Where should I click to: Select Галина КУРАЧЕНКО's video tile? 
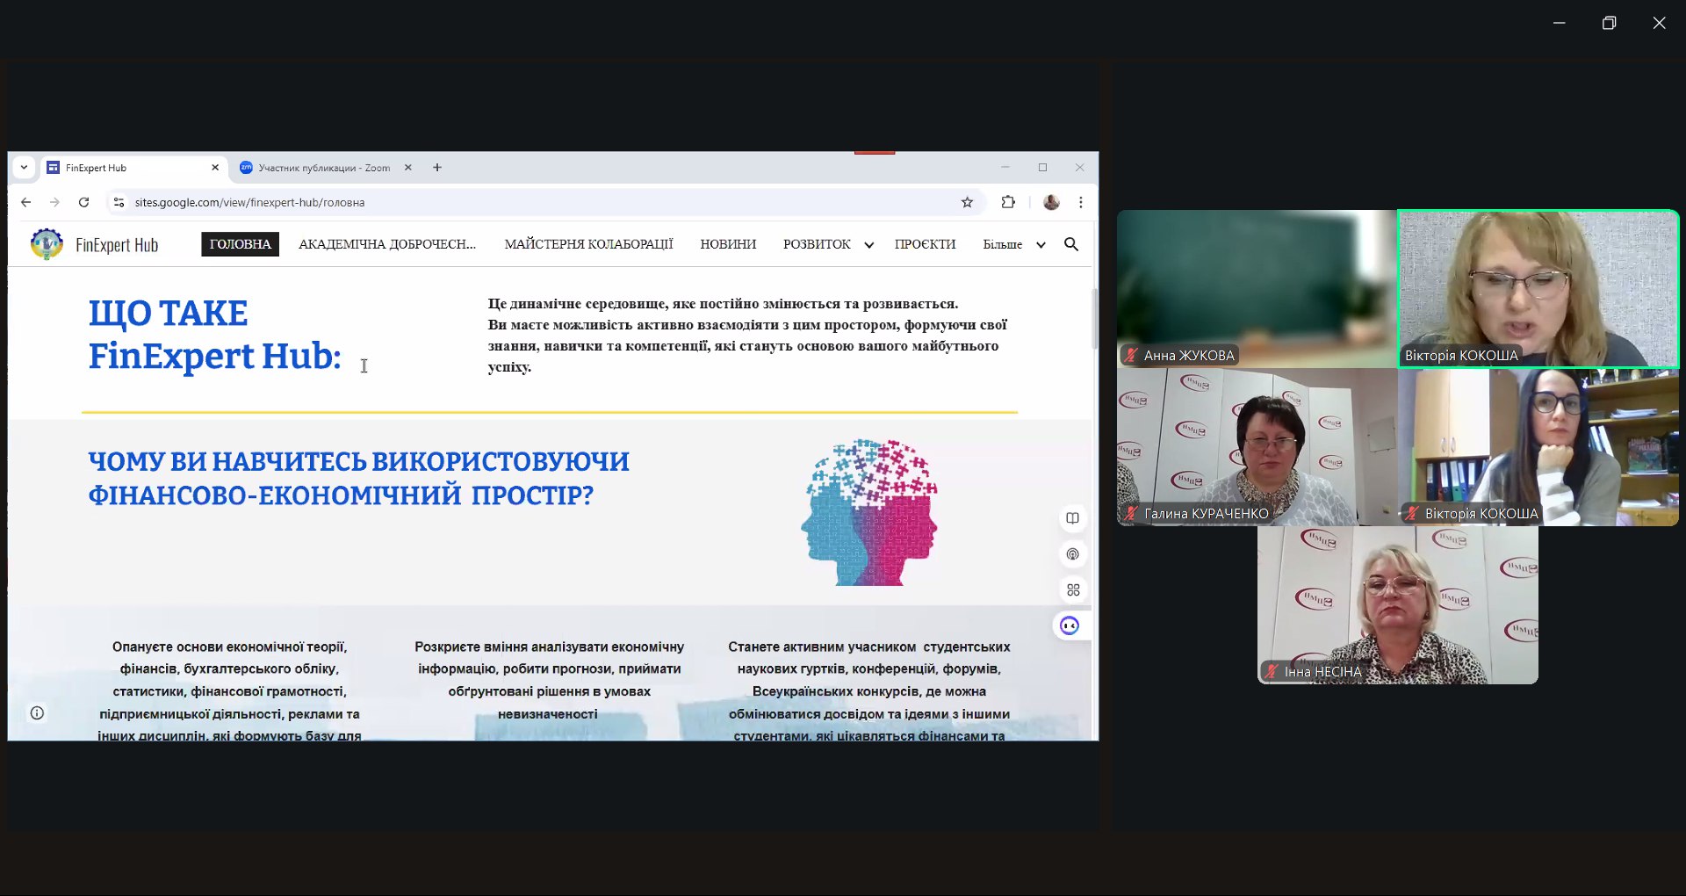click(1257, 447)
